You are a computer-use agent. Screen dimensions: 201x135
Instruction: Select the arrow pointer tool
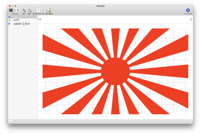pyautogui.click(x=11, y=10)
